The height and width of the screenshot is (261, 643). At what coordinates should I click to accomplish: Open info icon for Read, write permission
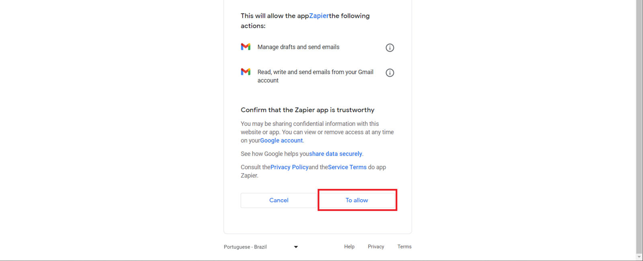pos(390,73)
